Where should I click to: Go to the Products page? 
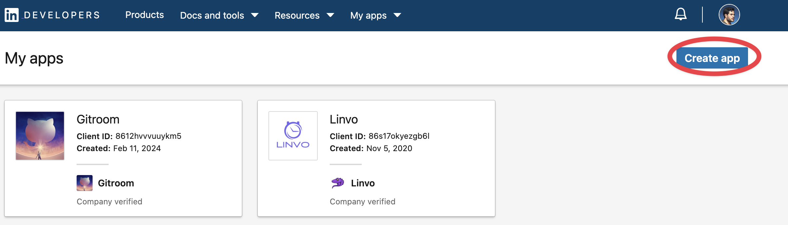click(145, 15)
